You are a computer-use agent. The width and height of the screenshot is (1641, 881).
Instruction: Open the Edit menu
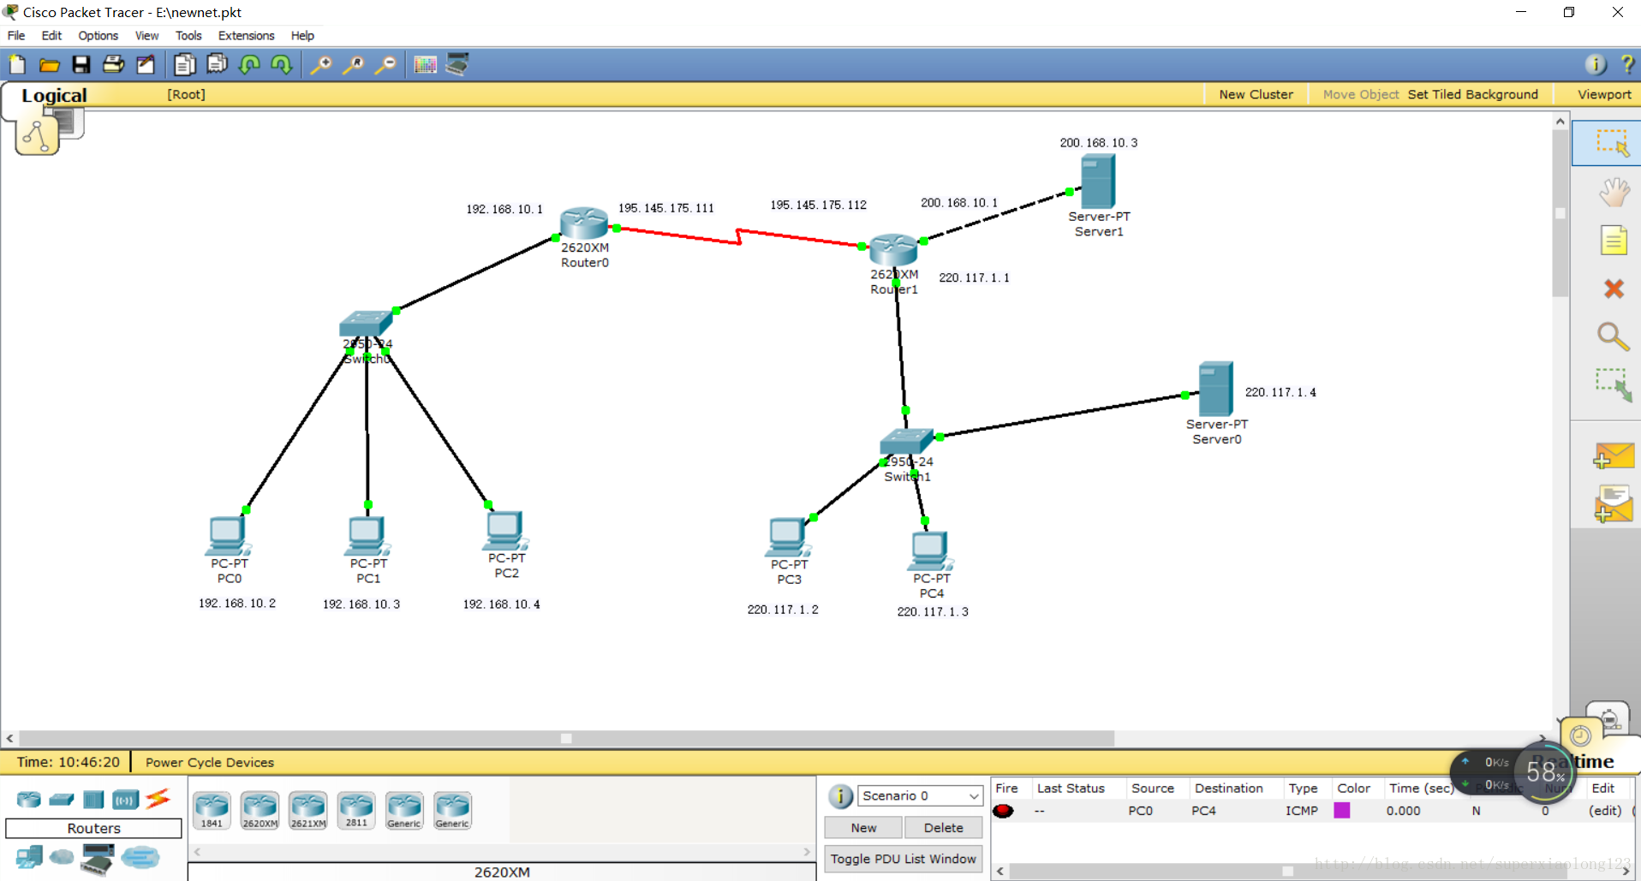pos(51,35)
